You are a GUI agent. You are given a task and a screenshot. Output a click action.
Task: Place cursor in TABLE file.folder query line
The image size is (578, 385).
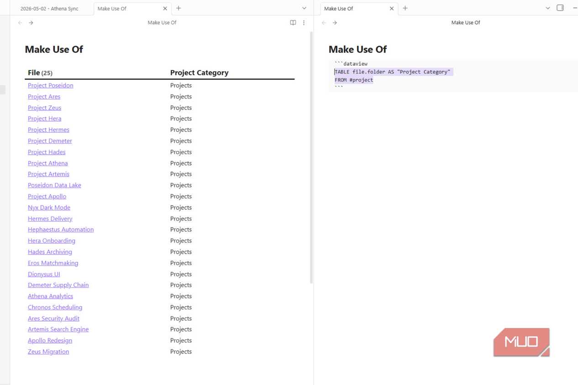point(393,72)
